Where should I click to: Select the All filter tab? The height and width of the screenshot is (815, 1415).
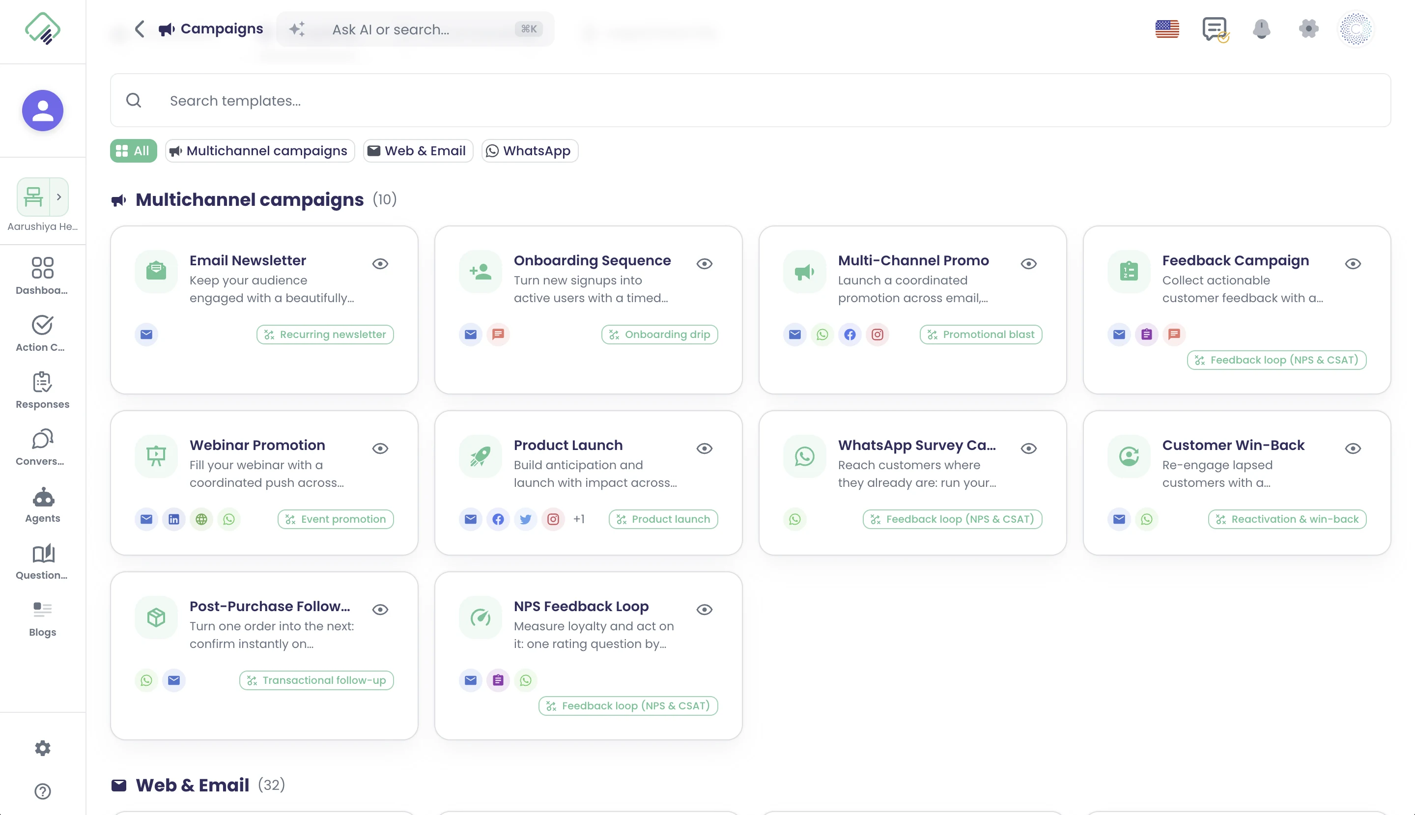(133, 151)
